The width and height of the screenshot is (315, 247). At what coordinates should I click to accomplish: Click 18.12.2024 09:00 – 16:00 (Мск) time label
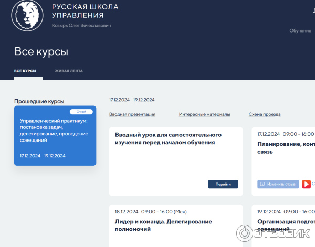point(151,212)
